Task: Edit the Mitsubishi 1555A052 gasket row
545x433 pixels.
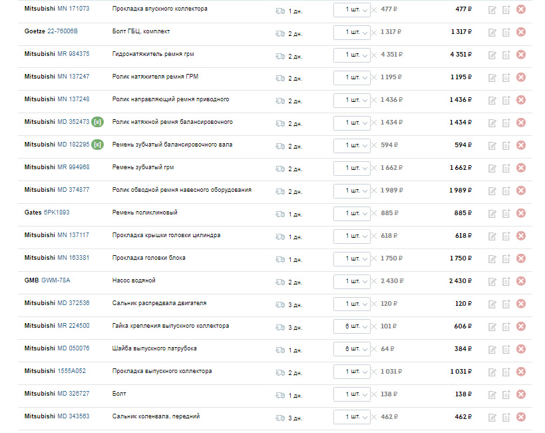Action: pyautogui.click(x=492, y=372)
